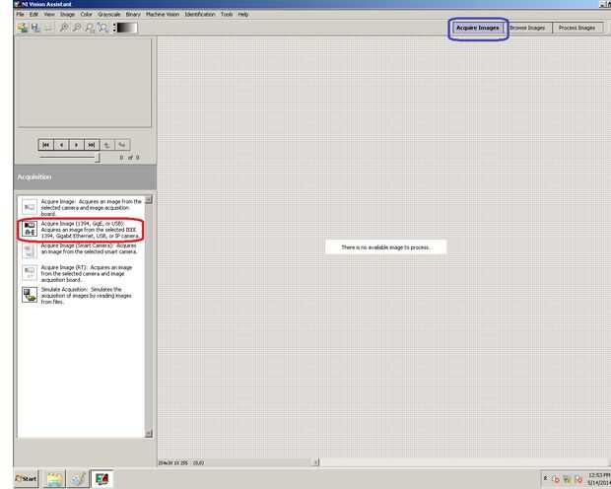
Task: Open the View menu
Action: (x=49, y=15)
